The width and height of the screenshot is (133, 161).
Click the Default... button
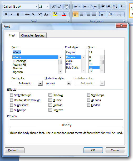click(x=15, y=150)
